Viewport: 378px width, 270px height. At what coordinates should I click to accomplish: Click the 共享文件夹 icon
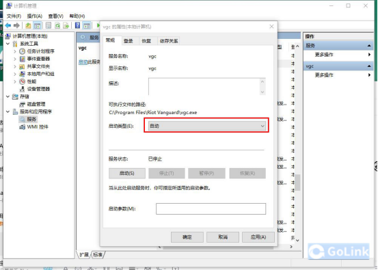coord(22,66)
